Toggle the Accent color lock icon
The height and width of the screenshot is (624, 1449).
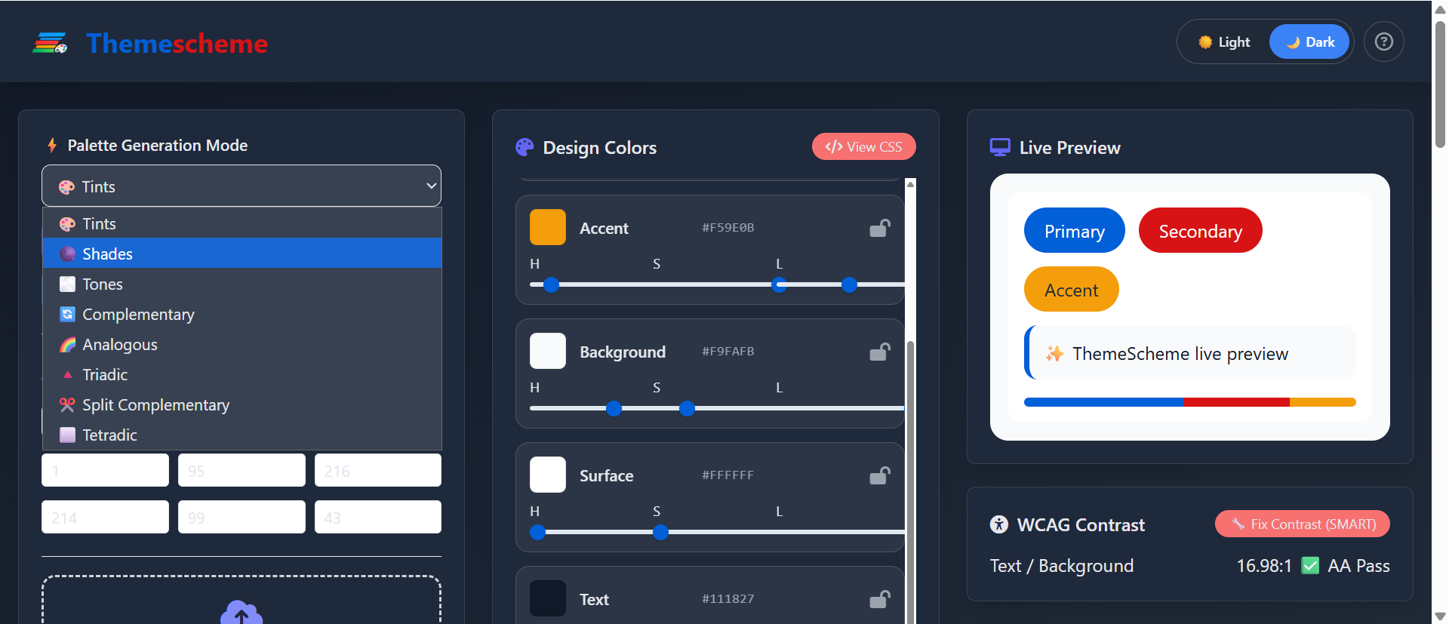point(880,228)
